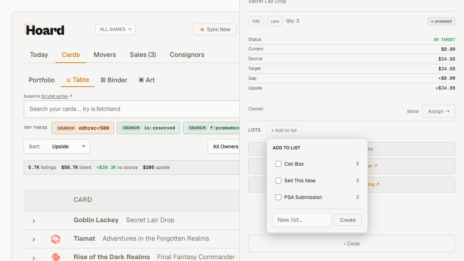
Task: Click the NM condition tag
Action: pyautogui.click(x=256, y=21)
